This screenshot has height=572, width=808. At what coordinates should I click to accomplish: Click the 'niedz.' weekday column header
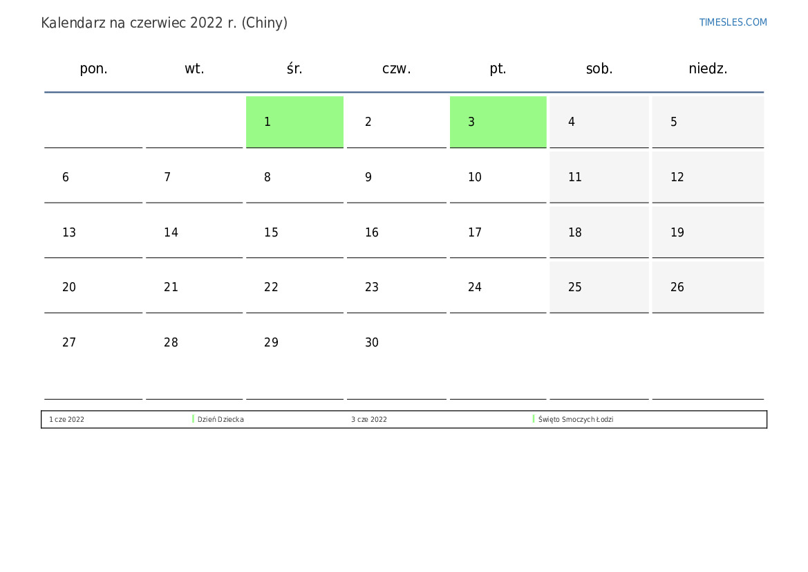[x=708, y=68]
